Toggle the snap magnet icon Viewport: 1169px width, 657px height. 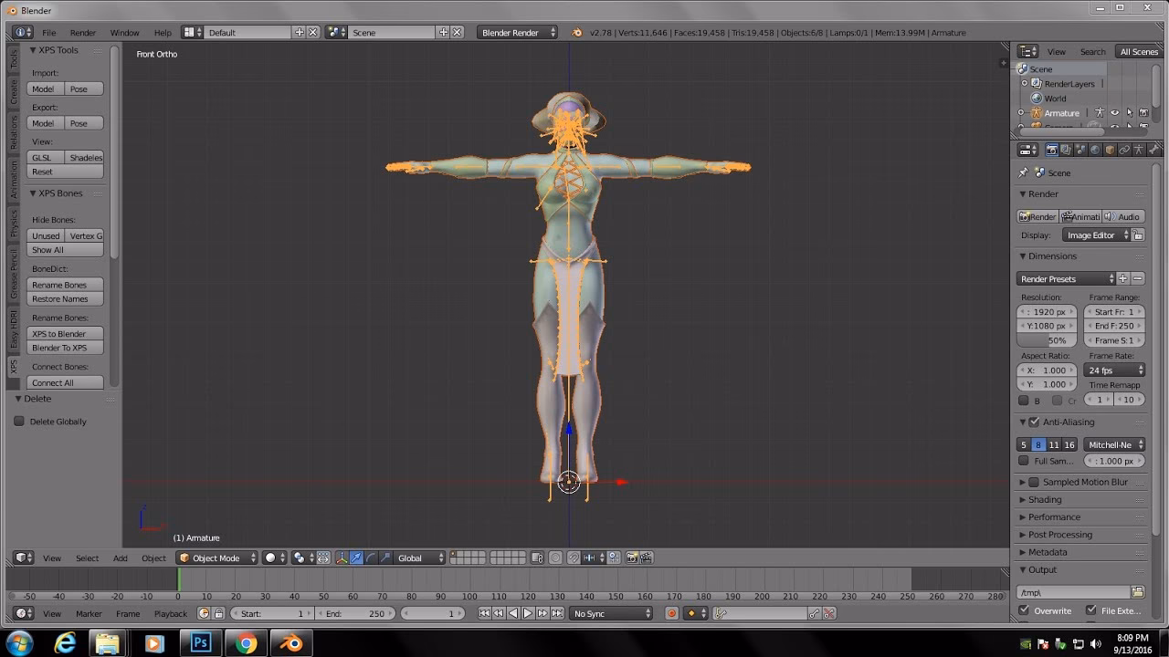pos(574,558)
